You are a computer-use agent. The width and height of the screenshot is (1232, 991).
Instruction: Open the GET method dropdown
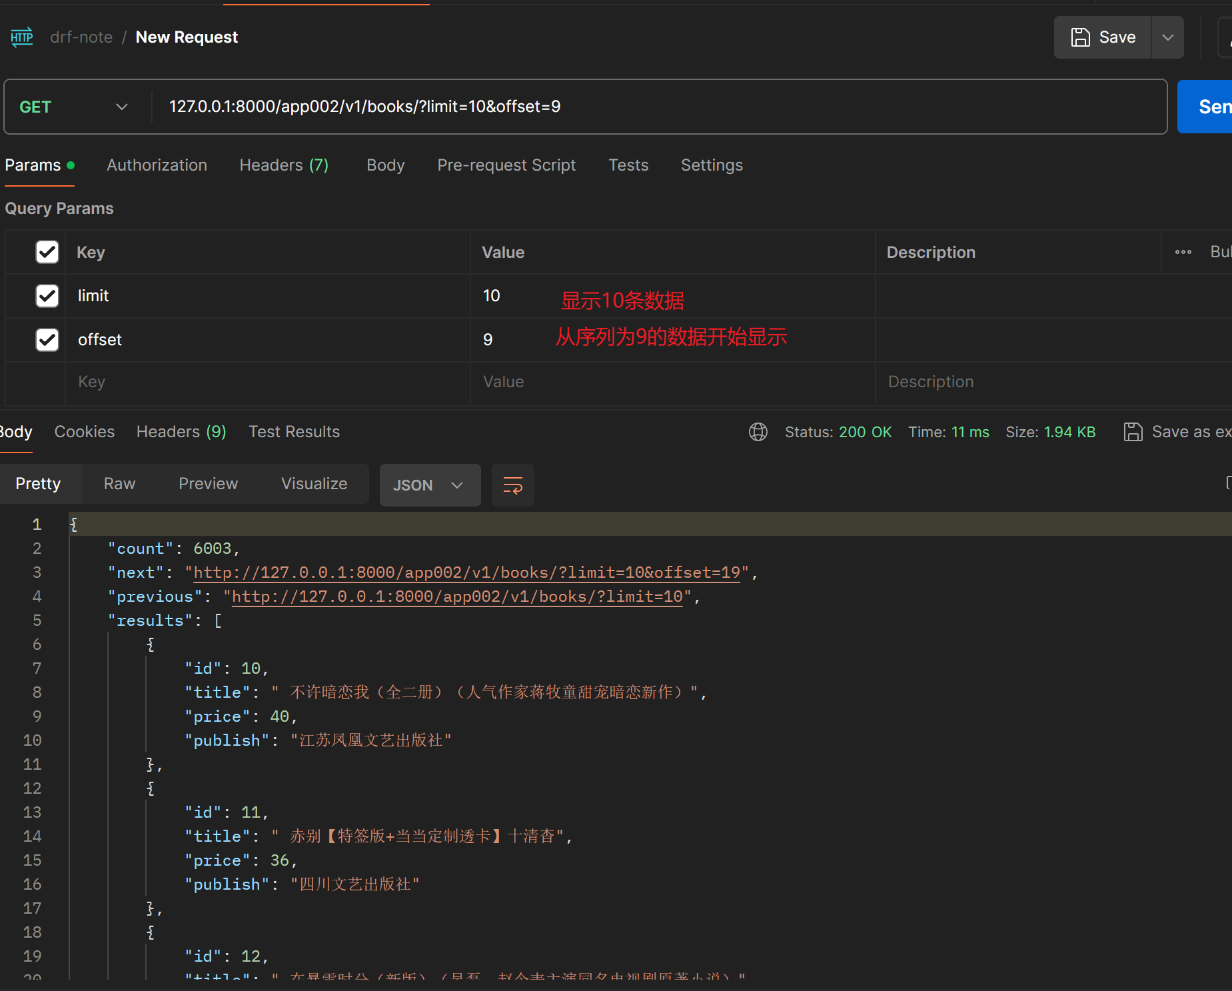pyautogui.click(x=73, y=107)
